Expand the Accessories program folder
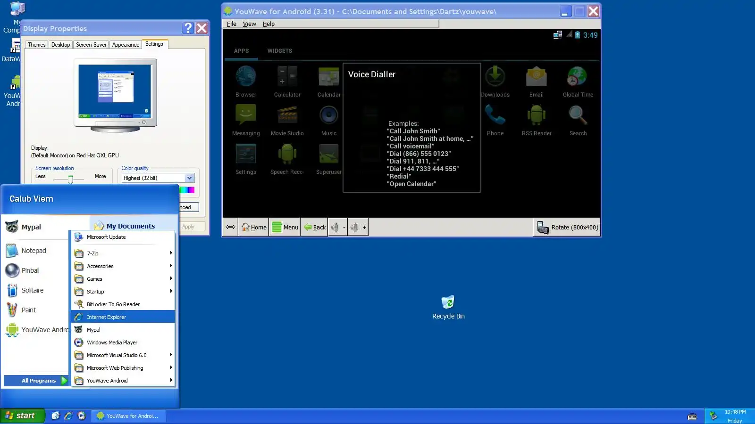The width and height of the screenshot is (755, 424). 123,266
